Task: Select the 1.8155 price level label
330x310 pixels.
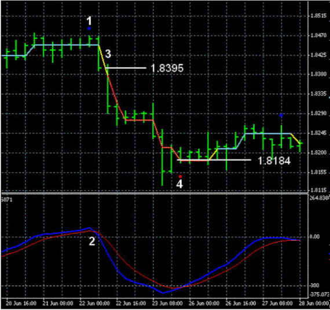Action: (x=318, y=172)
